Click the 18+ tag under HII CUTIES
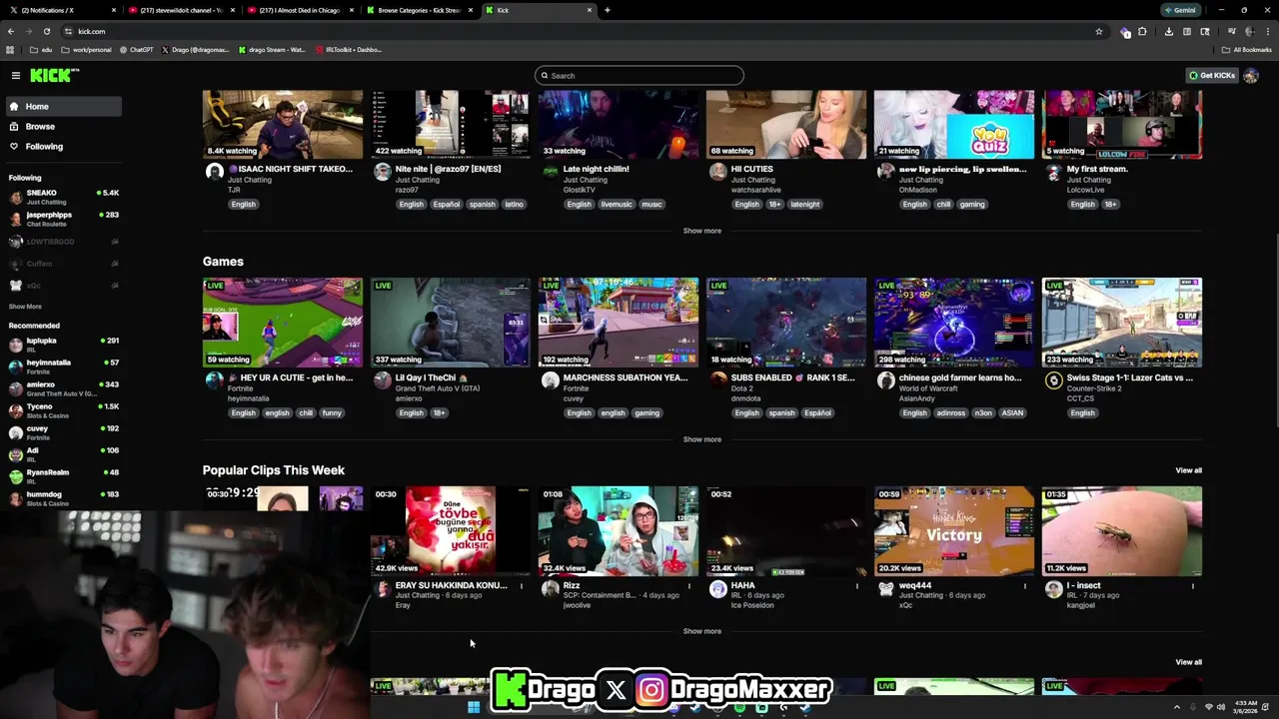 775,204
